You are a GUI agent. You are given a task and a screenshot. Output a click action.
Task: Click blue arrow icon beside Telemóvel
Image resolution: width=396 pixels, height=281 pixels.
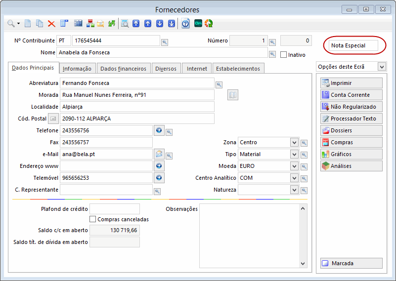(159, 178)
